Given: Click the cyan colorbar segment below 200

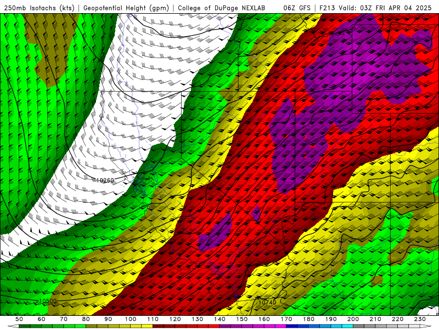Looking at the screenshot, I should click(347, 326).
